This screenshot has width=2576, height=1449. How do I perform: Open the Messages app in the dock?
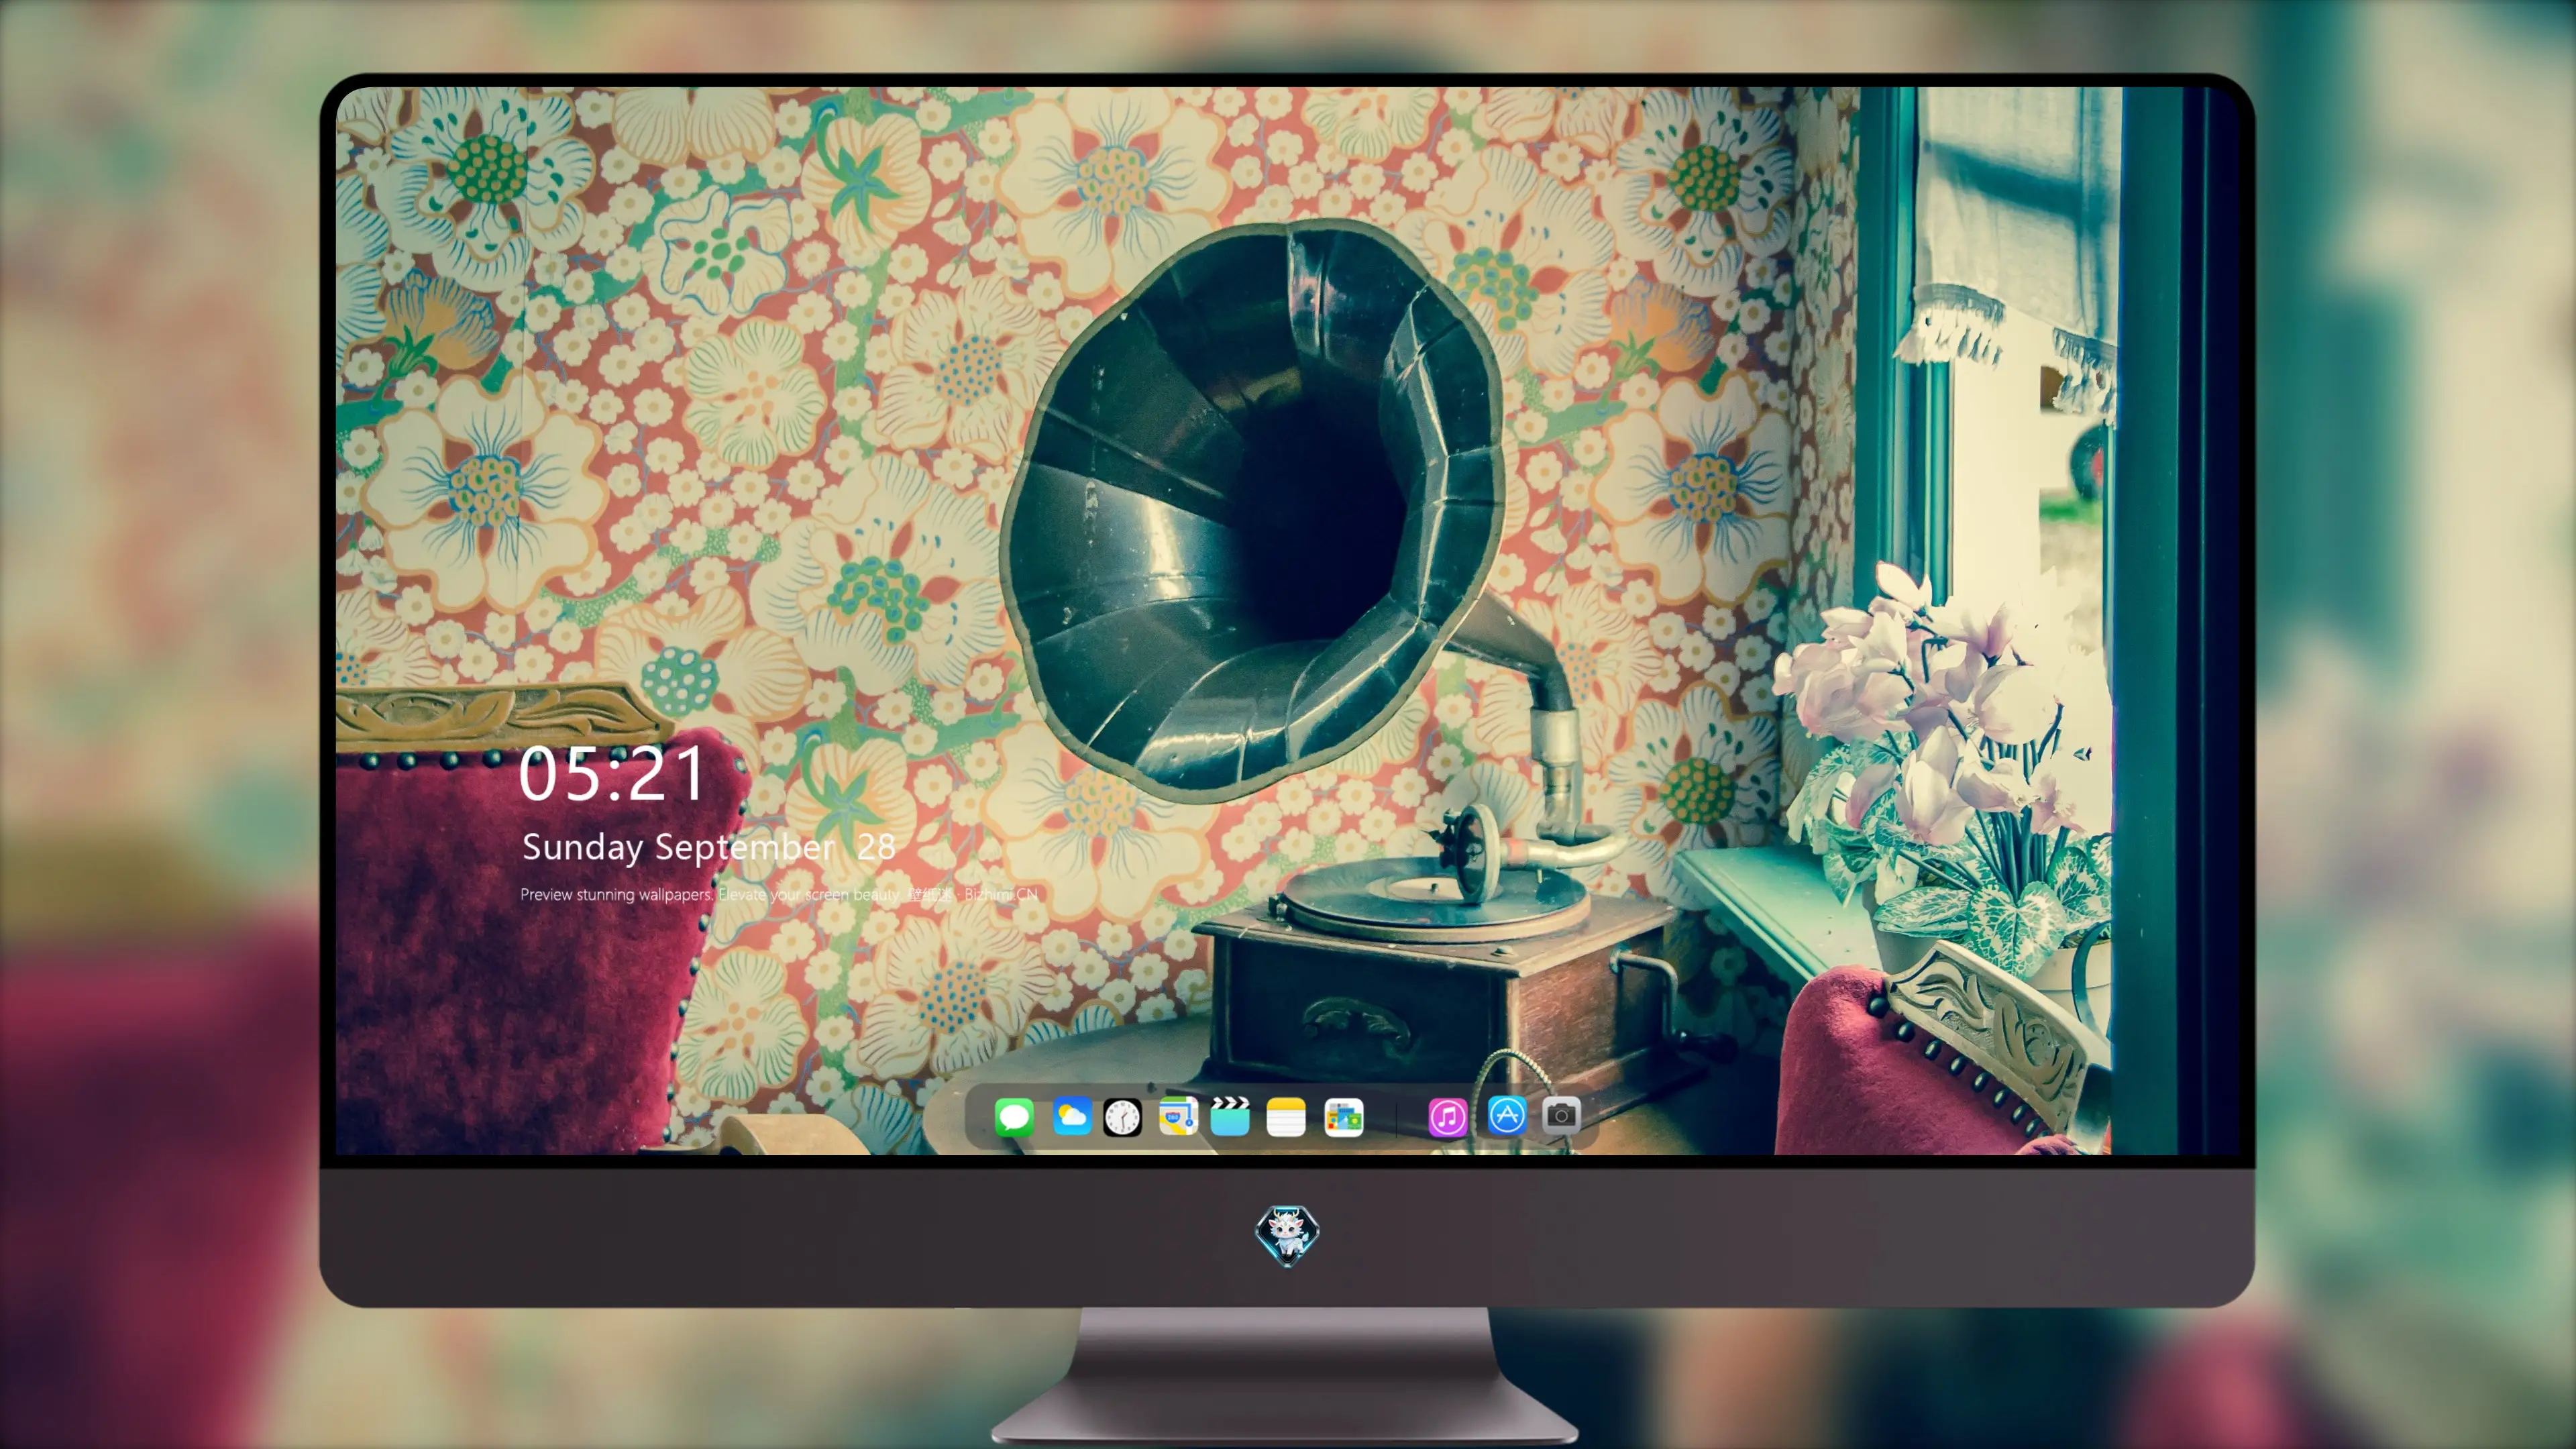1014,1117
